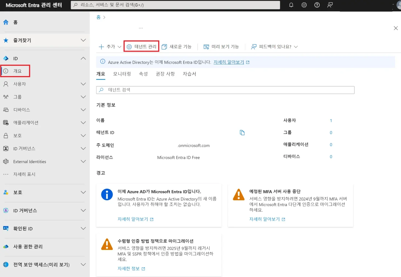Select 개요 in the sidebar
Image resolution: width=401 pixels, height=277 pixels.
(x=17, y=71)
